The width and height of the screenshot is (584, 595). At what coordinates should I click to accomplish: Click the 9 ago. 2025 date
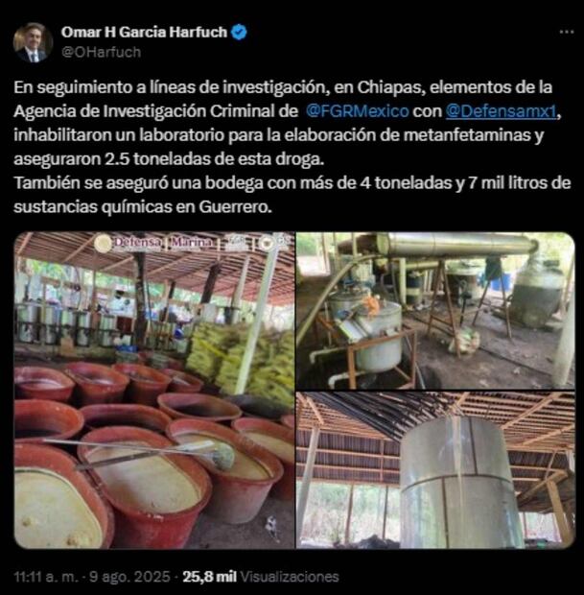point(129,577)
